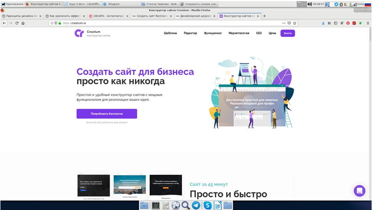Viewport: 372px width, 210px height.
Task: Click the address bar showing creatium.io
Action: pos(168,23)
